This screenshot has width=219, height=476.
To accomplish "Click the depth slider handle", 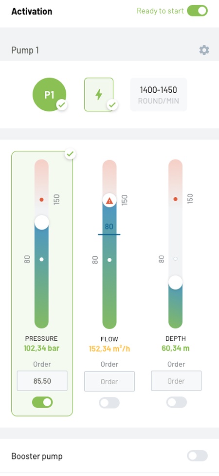I will click(x=175, y=282).
